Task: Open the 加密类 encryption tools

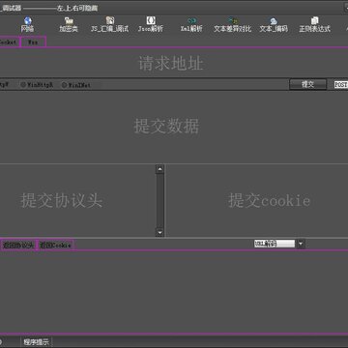Action: point(69,25)
